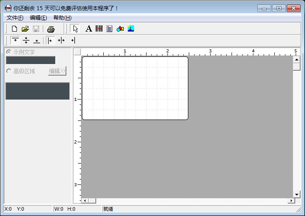Screen dimensions: 305x216
Task: Create a new label document
Action: point(14,29)
